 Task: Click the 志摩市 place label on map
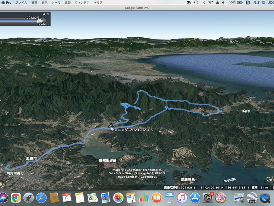click(31, 159)
